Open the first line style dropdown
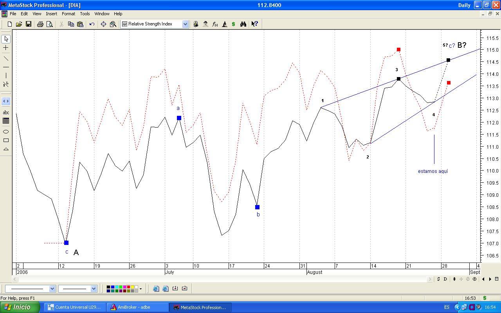Image resolution: width=501 pixels, height=313 pixels. (52, 289)
